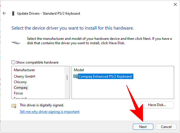Viewport: 180px width, 133px height.
Task: Click the Update Drivers window title text
Action: coord(48,13)
